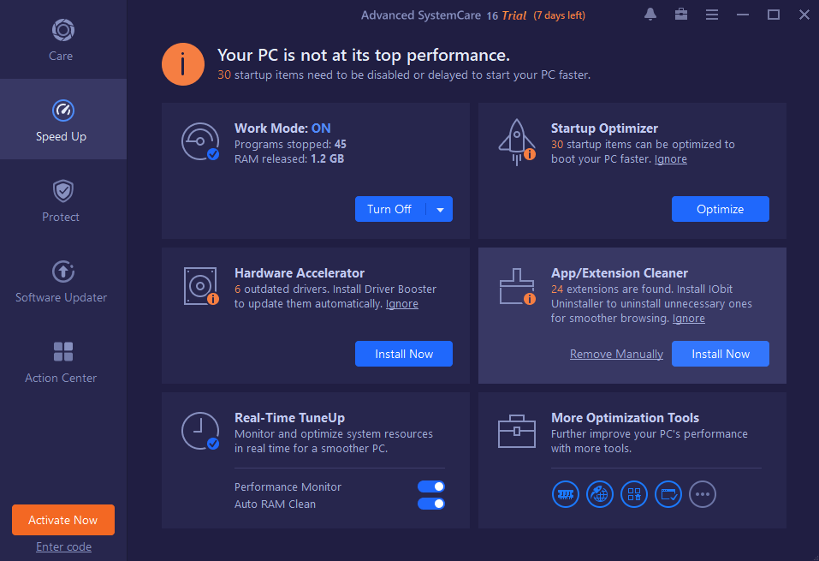
Task: Switch to the Care tab label
Action: pyautogui.click(x=61, y=56)
